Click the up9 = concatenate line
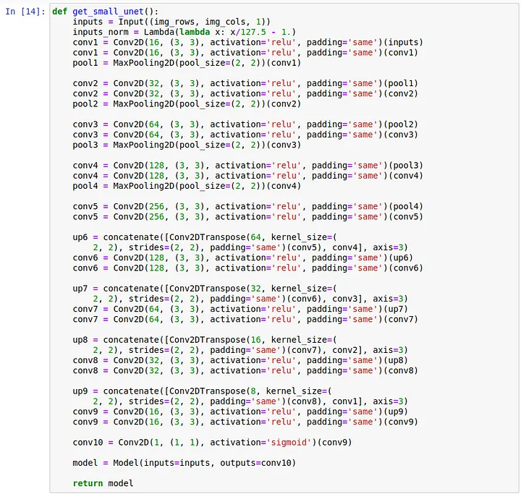Viewport: 521px width, 494px height. pos(202,391)
